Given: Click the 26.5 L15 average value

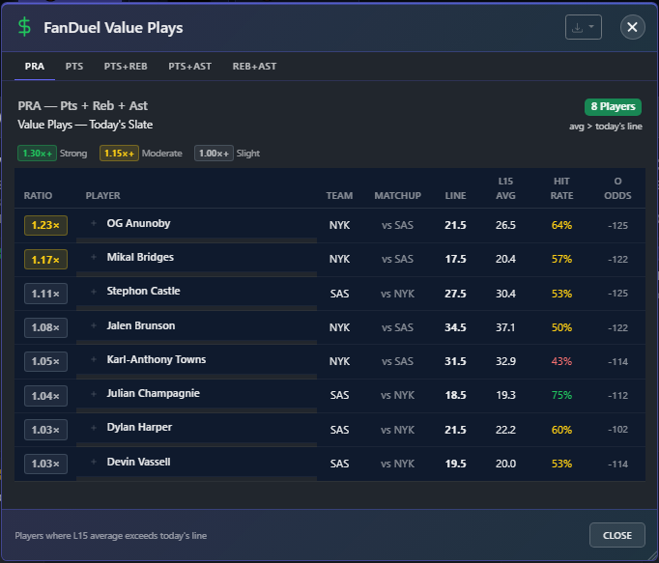Looking at the screenshot, I should (505, 225).
